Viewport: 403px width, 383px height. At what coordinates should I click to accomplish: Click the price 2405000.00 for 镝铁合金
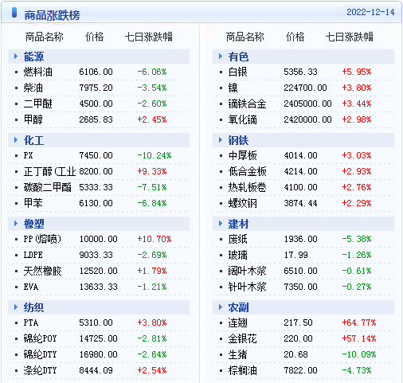[307, 104]
